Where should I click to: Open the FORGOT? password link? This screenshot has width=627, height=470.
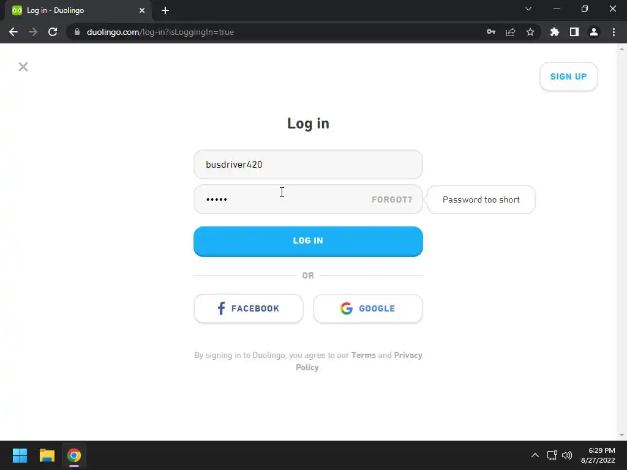coord(391,200)
